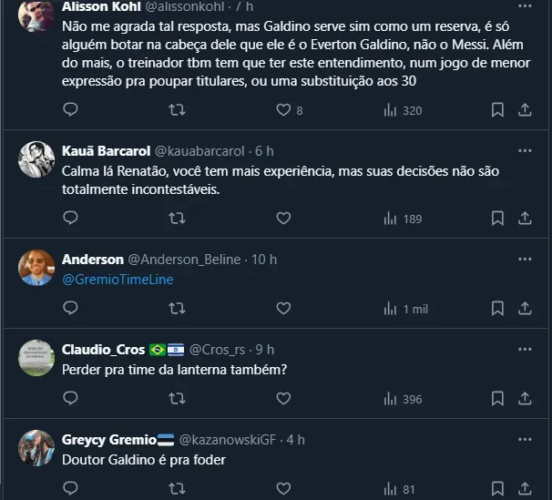The image size is (552, 500).
Task: Reply to Alisson Kohl's tweet
Action: 71,110
